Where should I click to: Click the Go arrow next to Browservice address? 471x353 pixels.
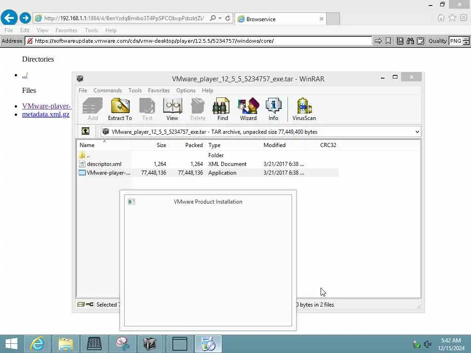(x=378, y=41)
